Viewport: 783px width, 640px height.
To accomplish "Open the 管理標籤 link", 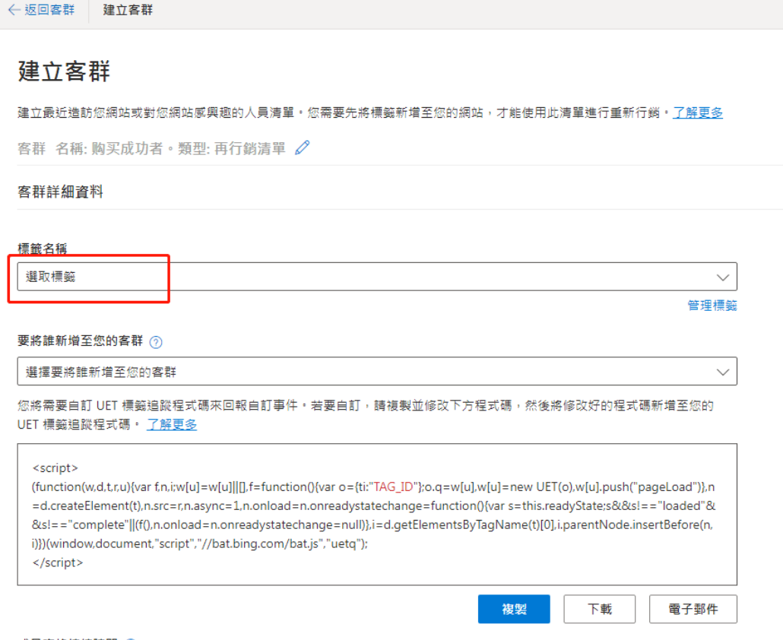I will point(712,306).
